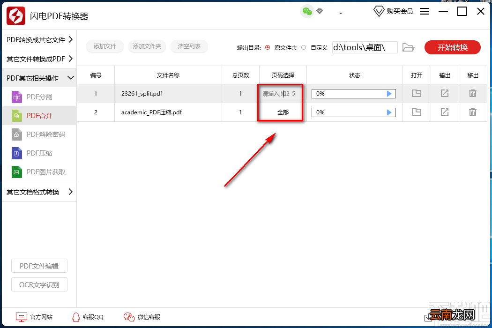Open the hamburger menu in title bar
The width and height of the screenshot is (492, 328).
pyautogui.click(x=425, y=12)
